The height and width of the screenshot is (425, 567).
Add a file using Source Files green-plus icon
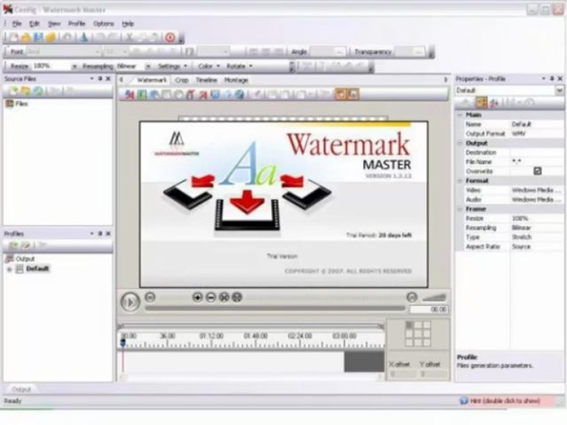[x=14, y=91]
